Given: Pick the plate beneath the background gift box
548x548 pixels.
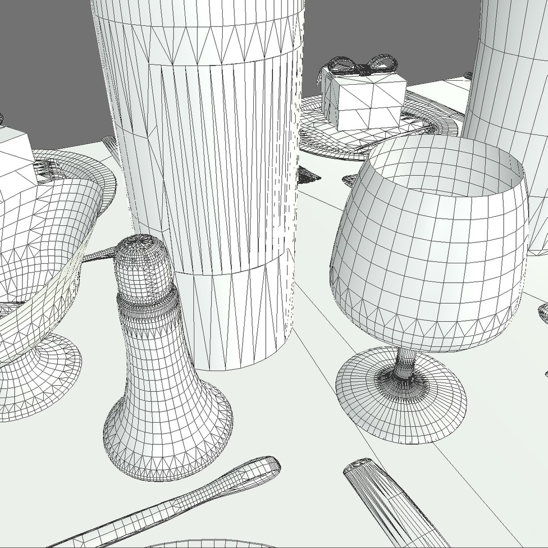Looking at the screenshot, I should pyautogui.click(x=378, y=126).
